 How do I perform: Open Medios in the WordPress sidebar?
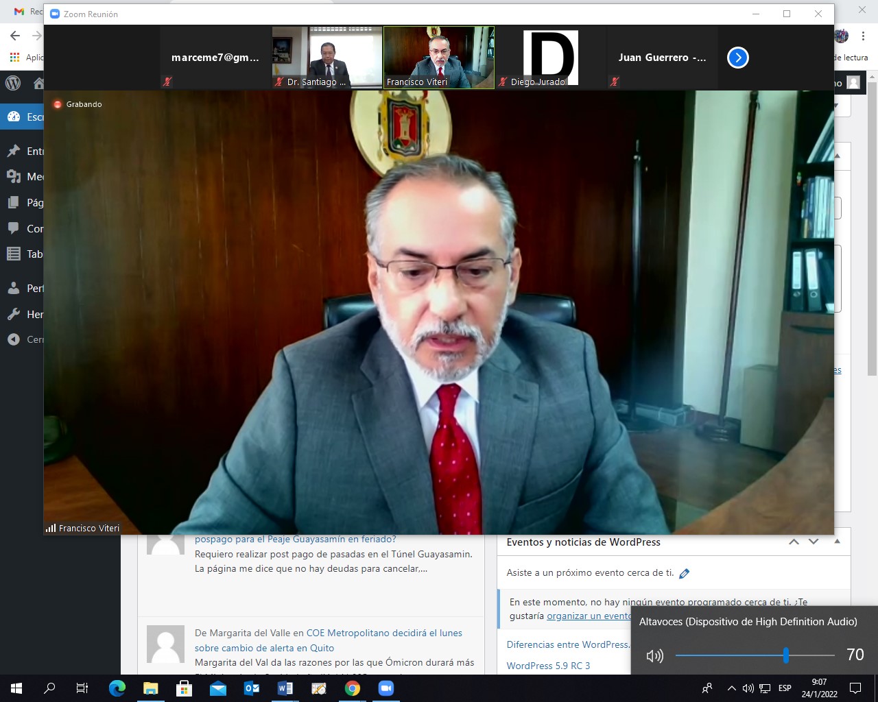[x=22, y=177]
